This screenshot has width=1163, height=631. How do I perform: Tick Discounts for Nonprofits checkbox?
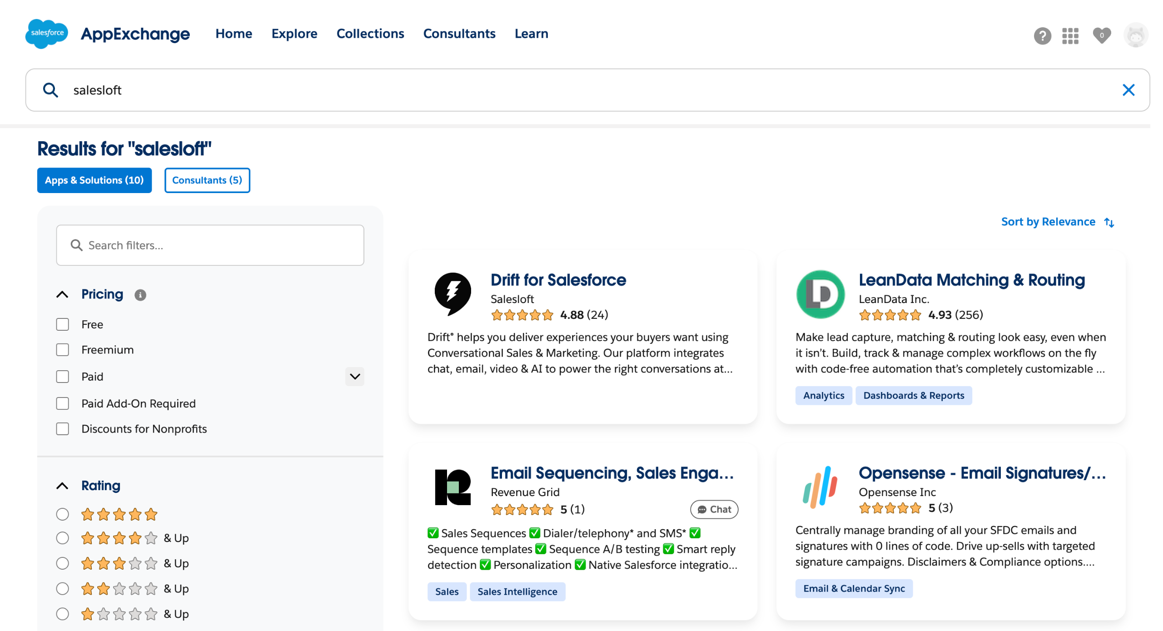(x=62, y=429)
